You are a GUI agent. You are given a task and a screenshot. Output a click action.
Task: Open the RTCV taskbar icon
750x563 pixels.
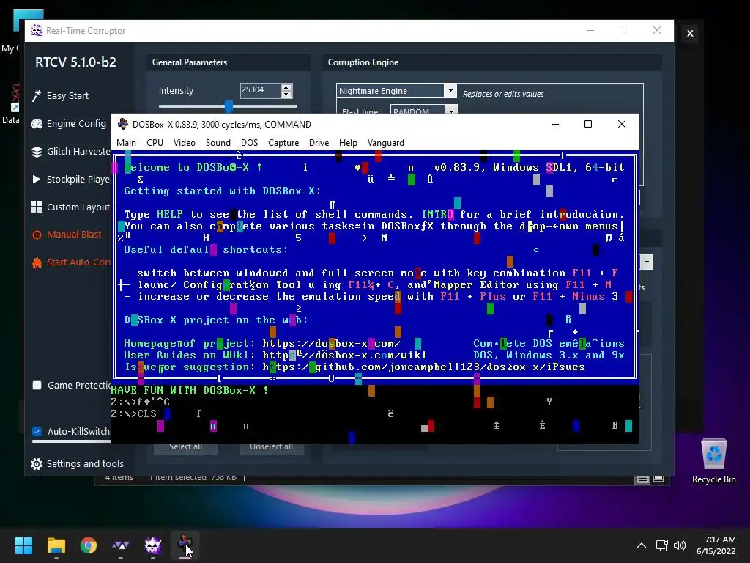[x=153, y=545]
